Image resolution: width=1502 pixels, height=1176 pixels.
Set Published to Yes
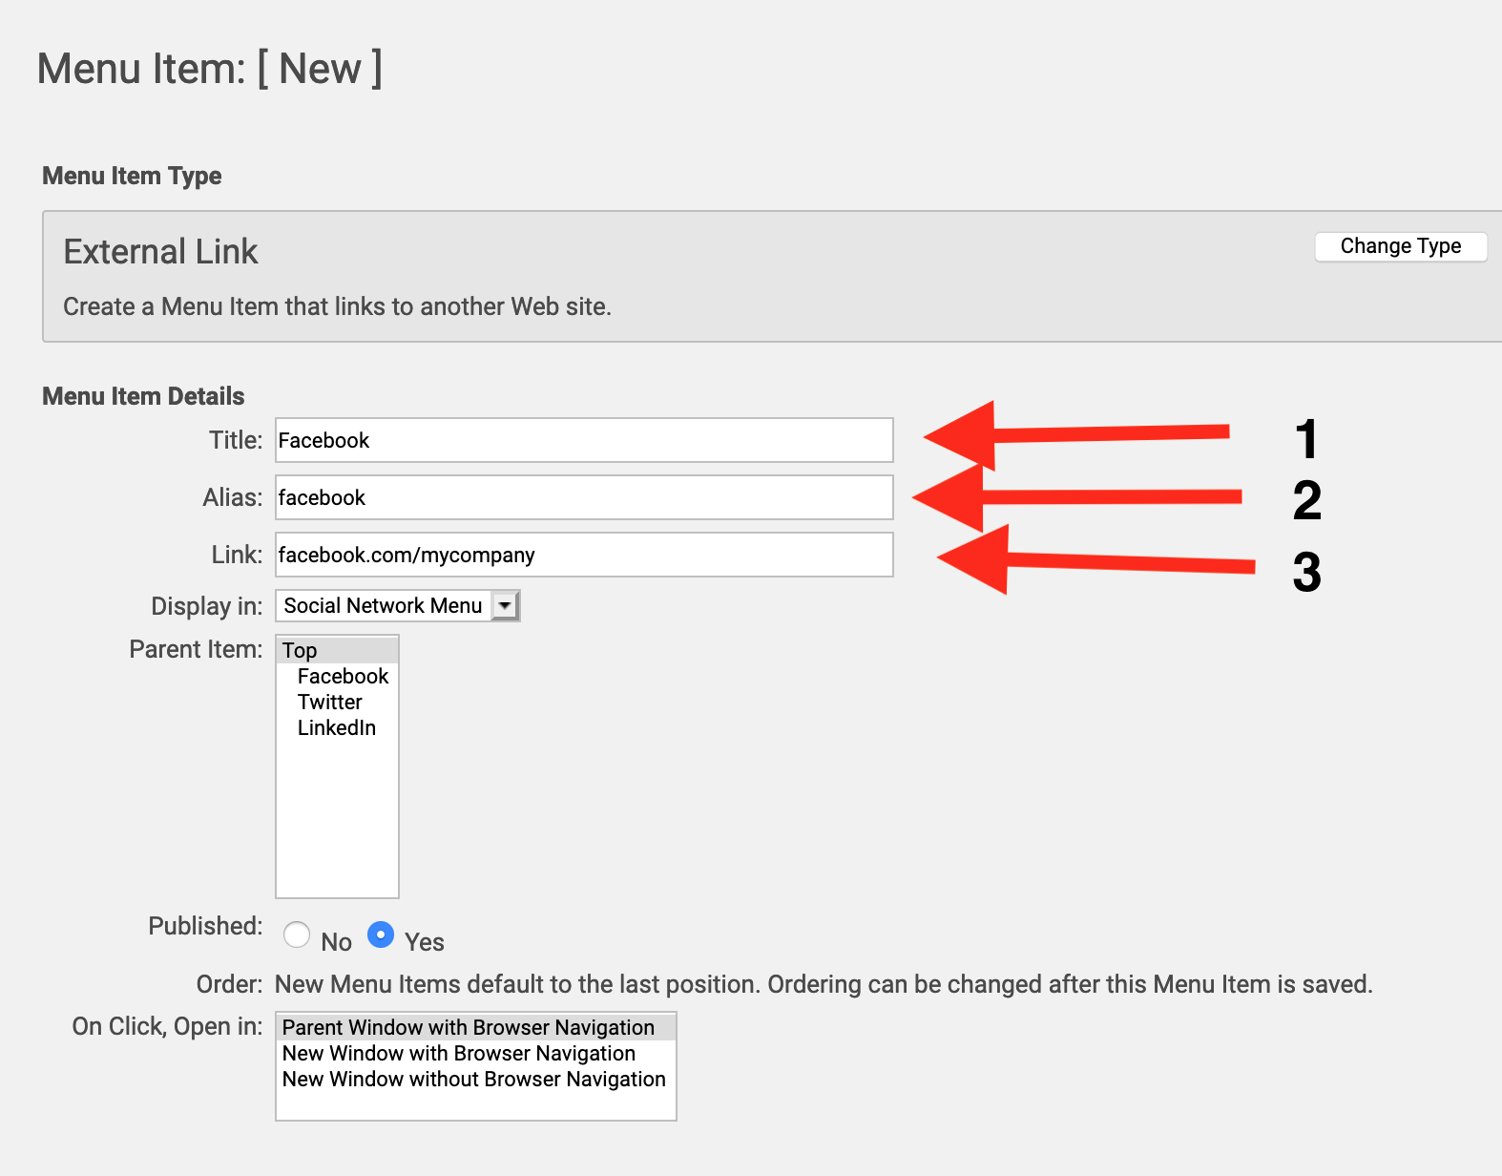coord(381,934)
